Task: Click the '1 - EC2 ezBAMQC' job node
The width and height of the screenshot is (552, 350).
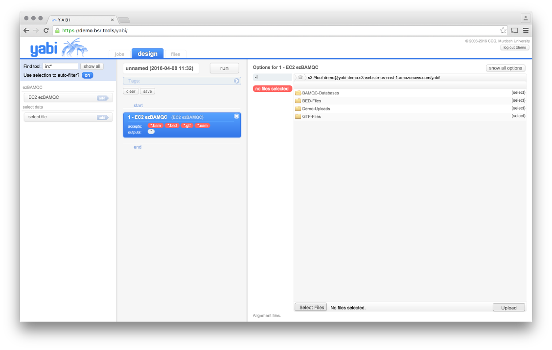Action: pyautogui.click(x=182, y=125)
